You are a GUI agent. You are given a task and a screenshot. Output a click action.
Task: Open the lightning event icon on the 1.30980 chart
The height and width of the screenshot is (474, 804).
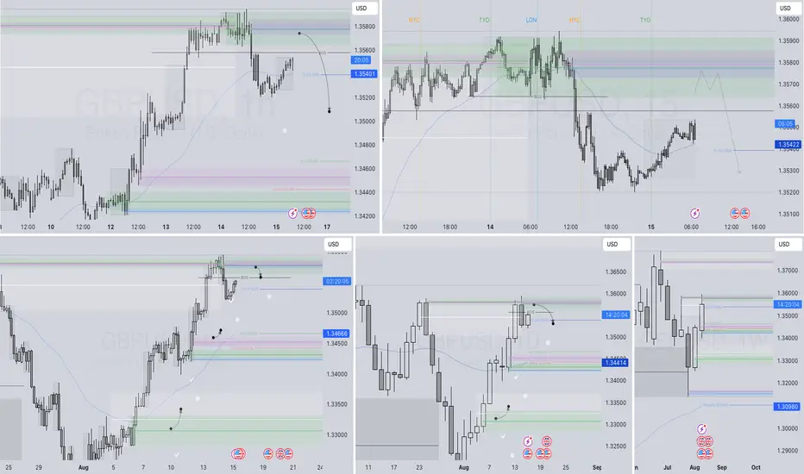click(x=702, y=429)
